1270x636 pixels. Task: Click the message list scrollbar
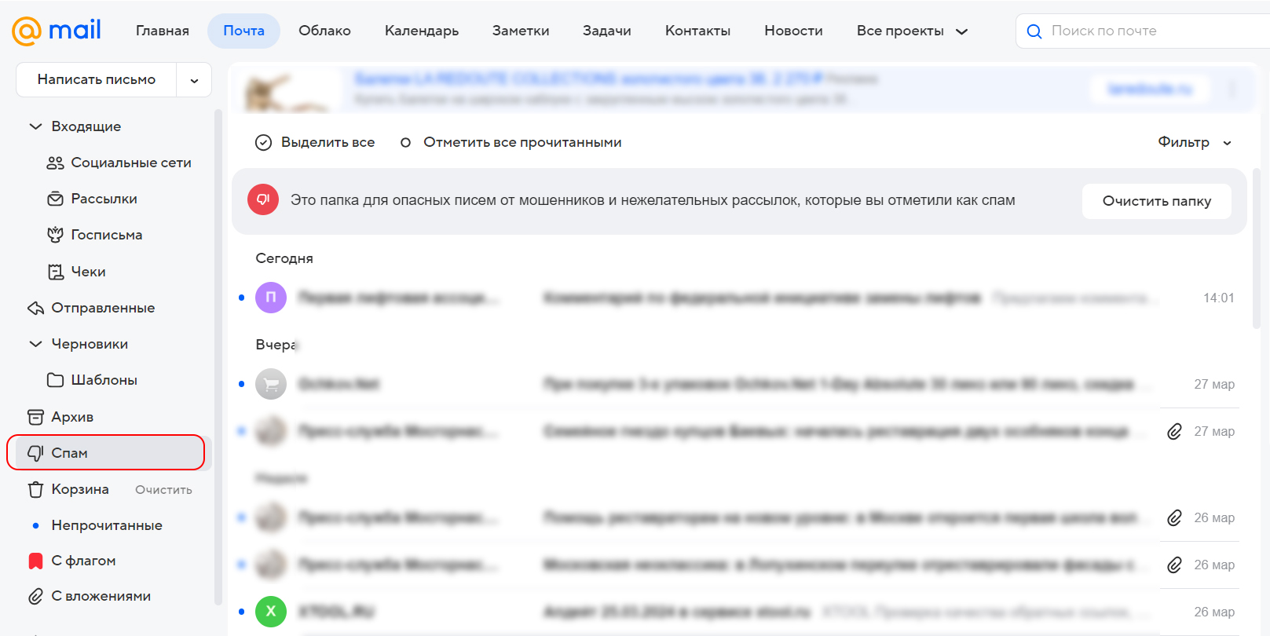tap(1257, 247)
